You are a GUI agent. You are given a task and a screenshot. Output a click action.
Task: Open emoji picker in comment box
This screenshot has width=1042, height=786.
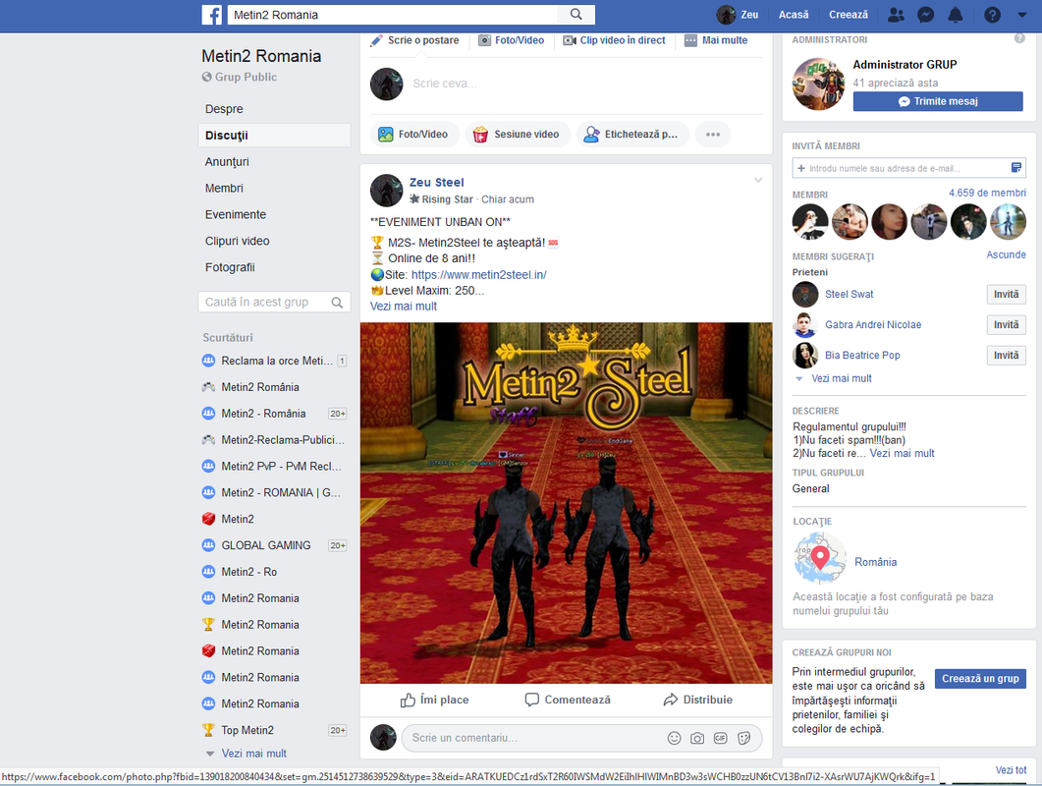[674, 738]
